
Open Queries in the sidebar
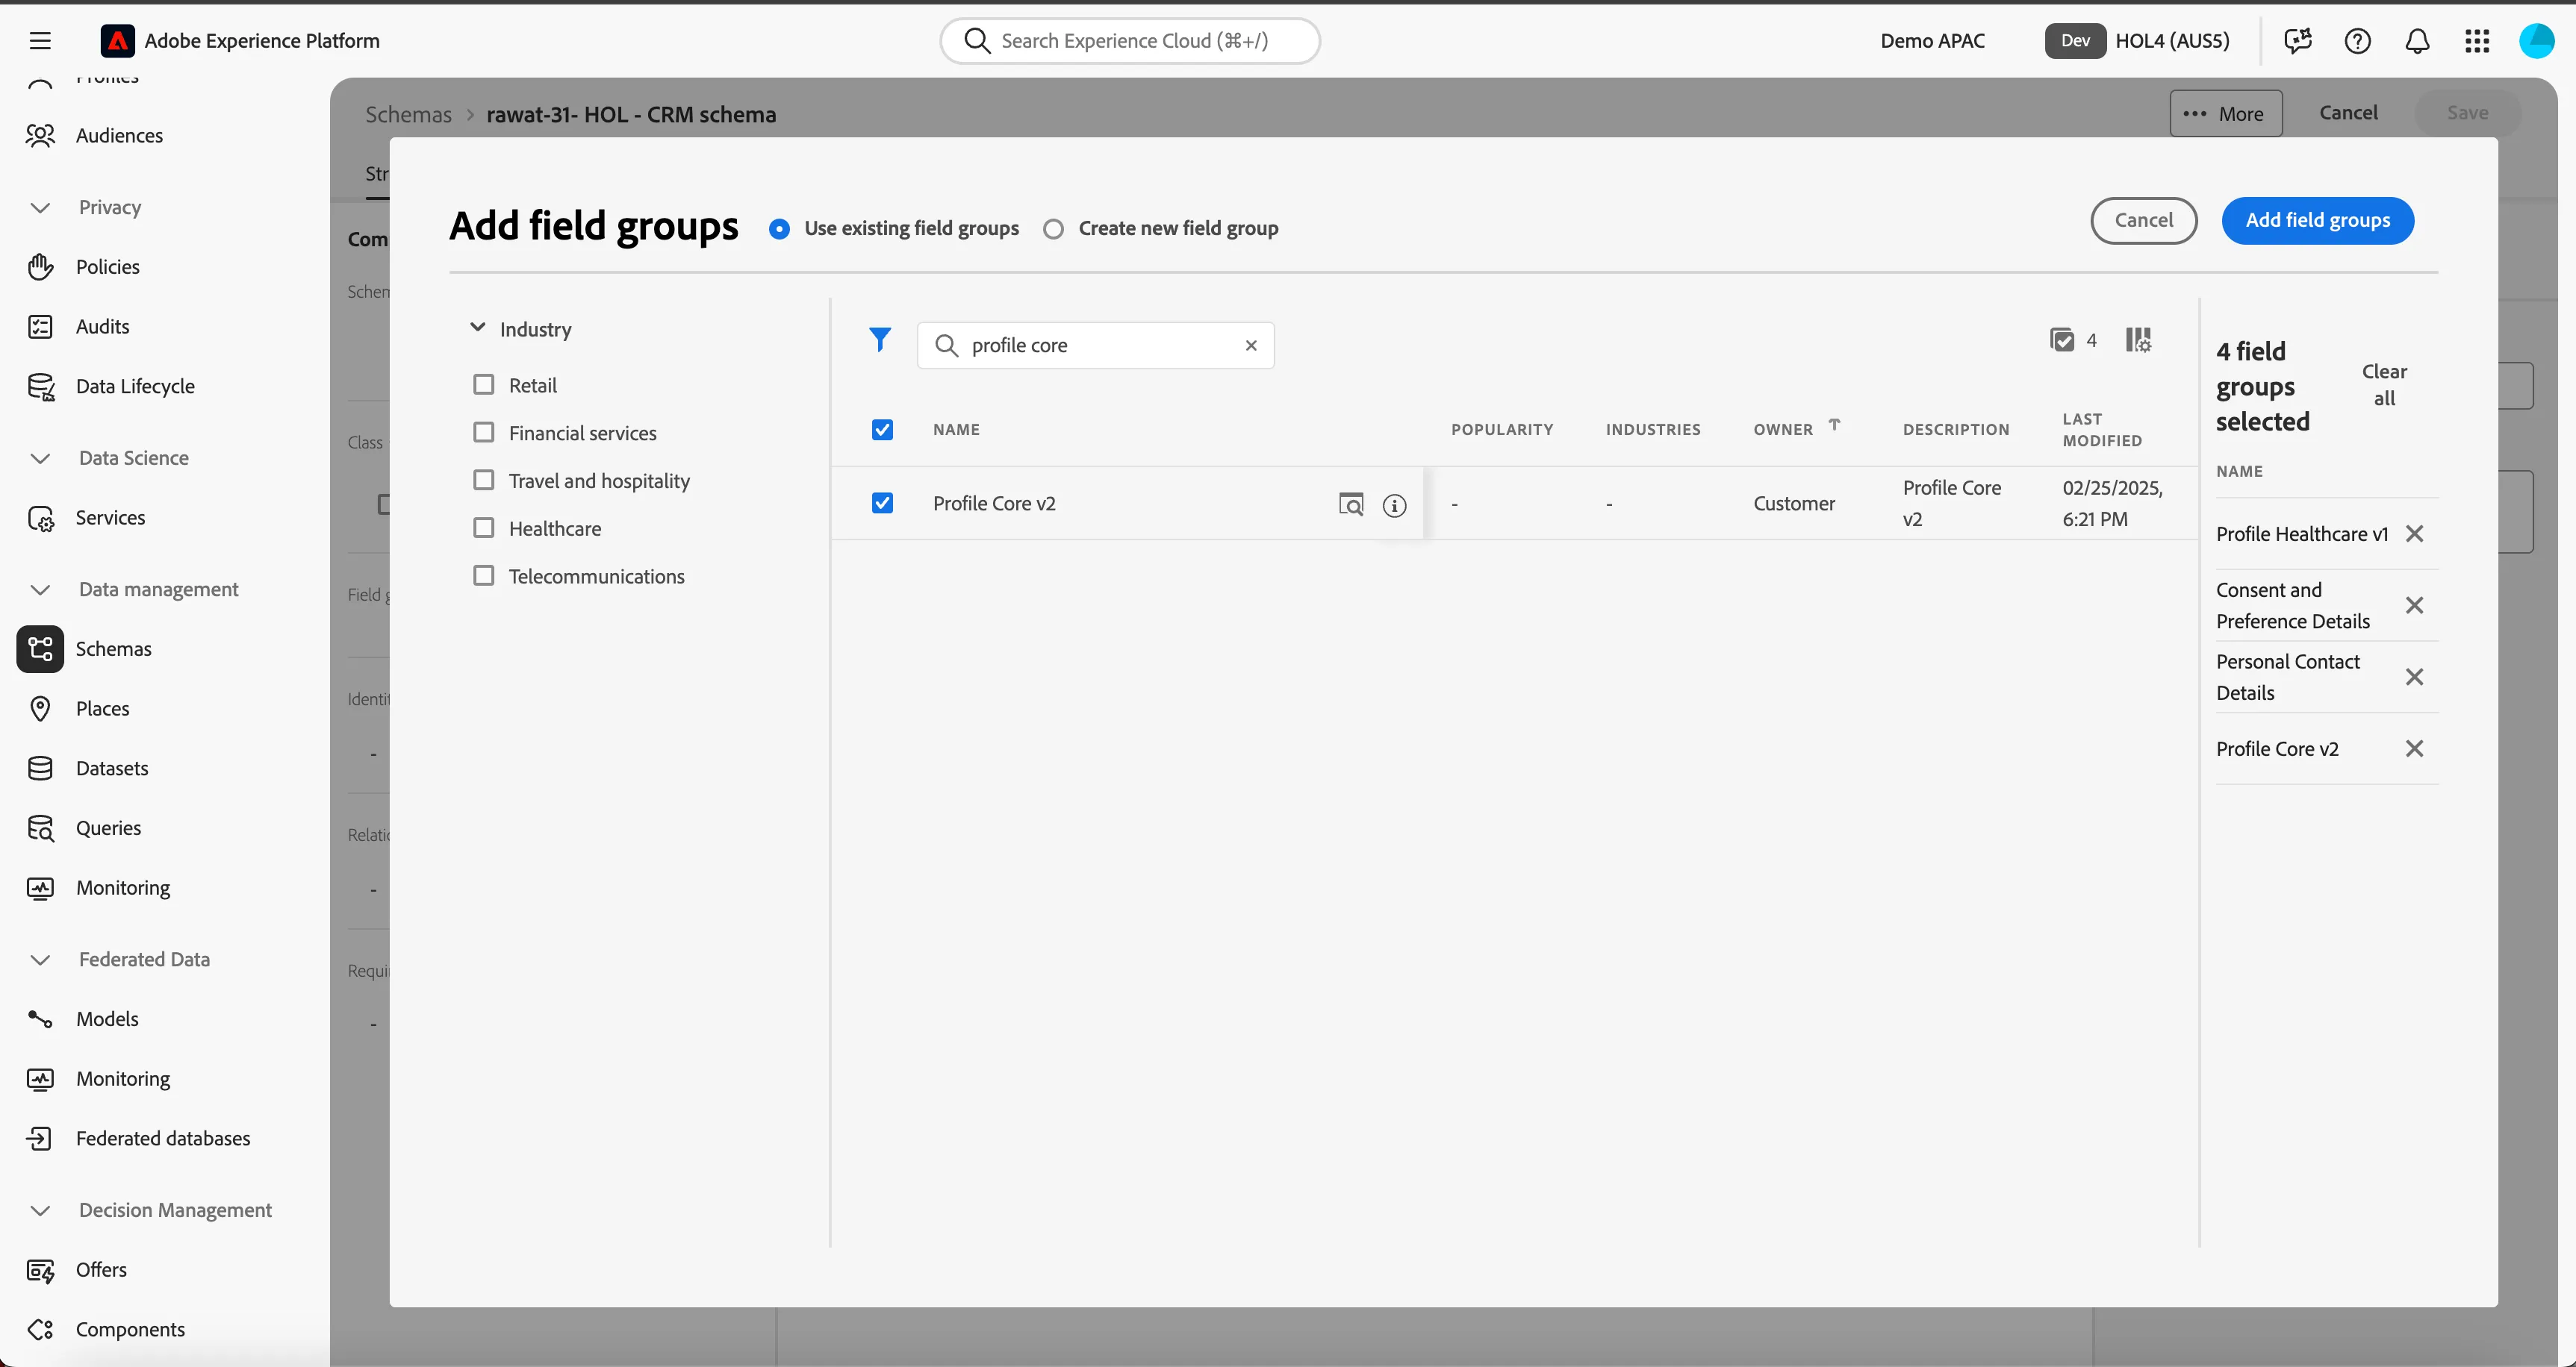pos(108,828)
